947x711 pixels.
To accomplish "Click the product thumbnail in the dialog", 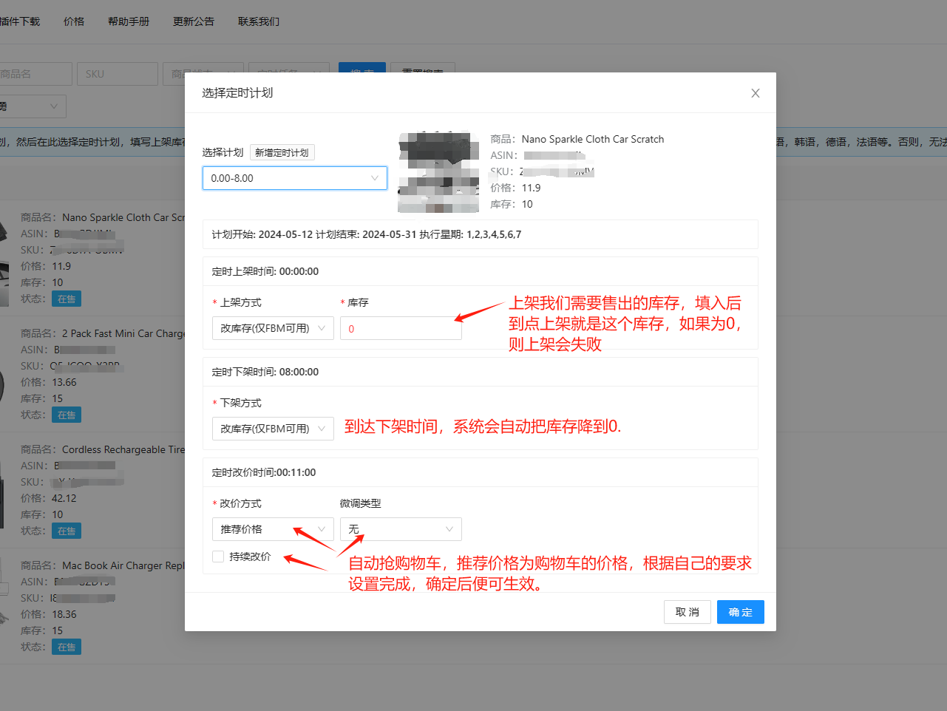I will click(x=438, y=171).
